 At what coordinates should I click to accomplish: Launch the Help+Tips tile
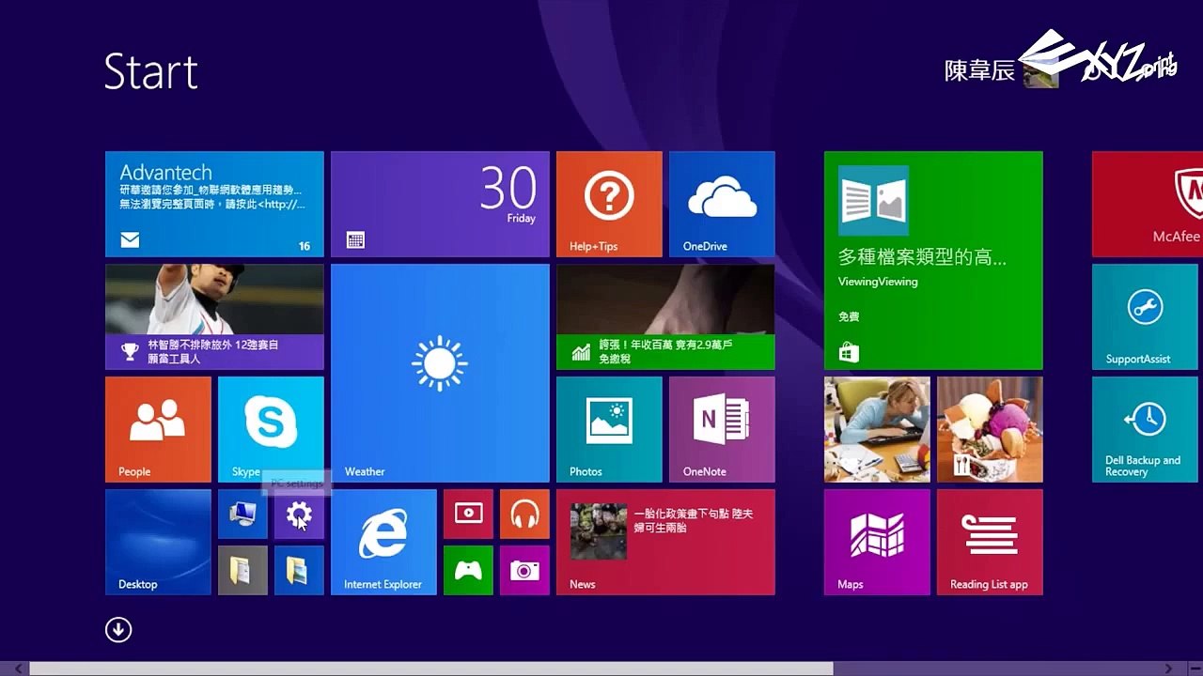pyautogui.click(x=609, y=204)
